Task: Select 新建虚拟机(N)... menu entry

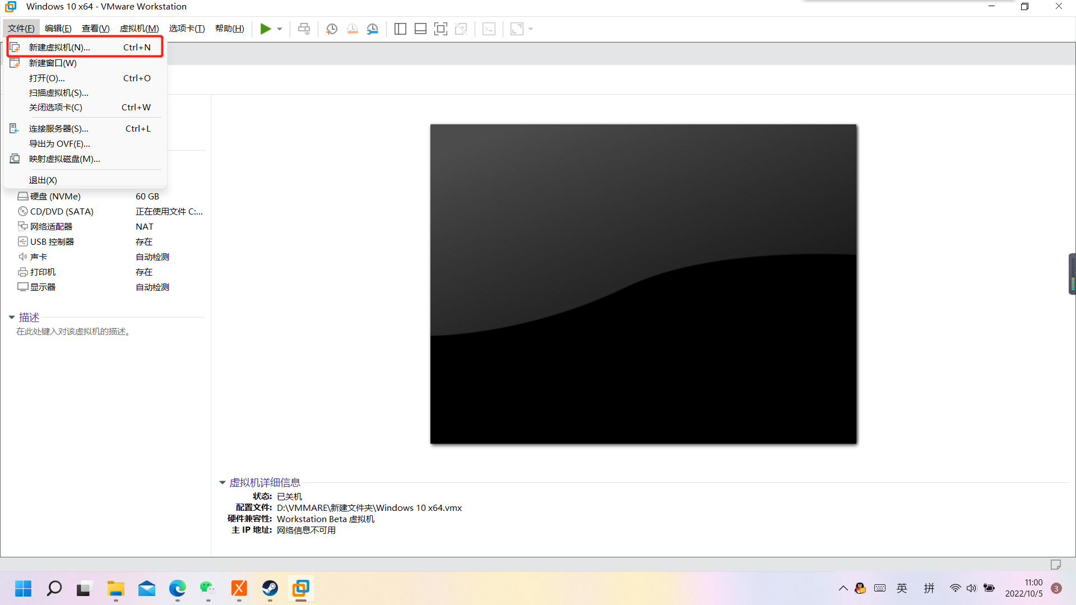Action: coord(85,47)
